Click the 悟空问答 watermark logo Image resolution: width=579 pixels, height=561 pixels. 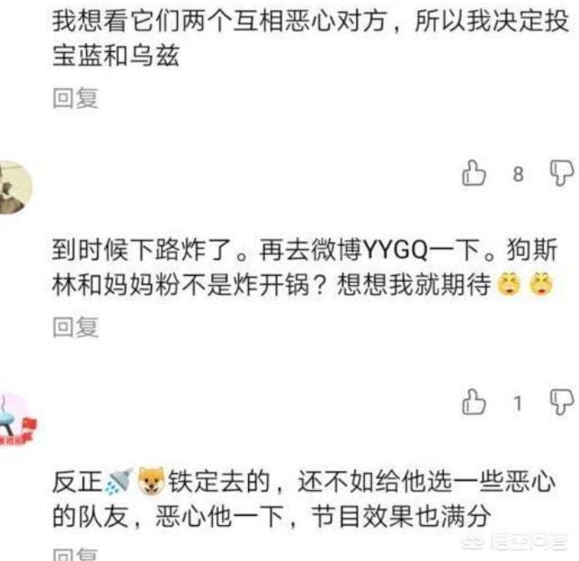point(516,542)
